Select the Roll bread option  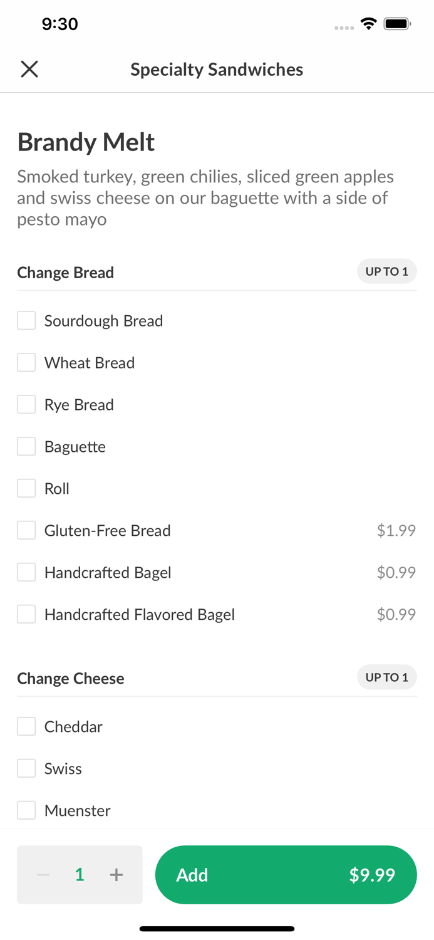click(x=26, y=488)
